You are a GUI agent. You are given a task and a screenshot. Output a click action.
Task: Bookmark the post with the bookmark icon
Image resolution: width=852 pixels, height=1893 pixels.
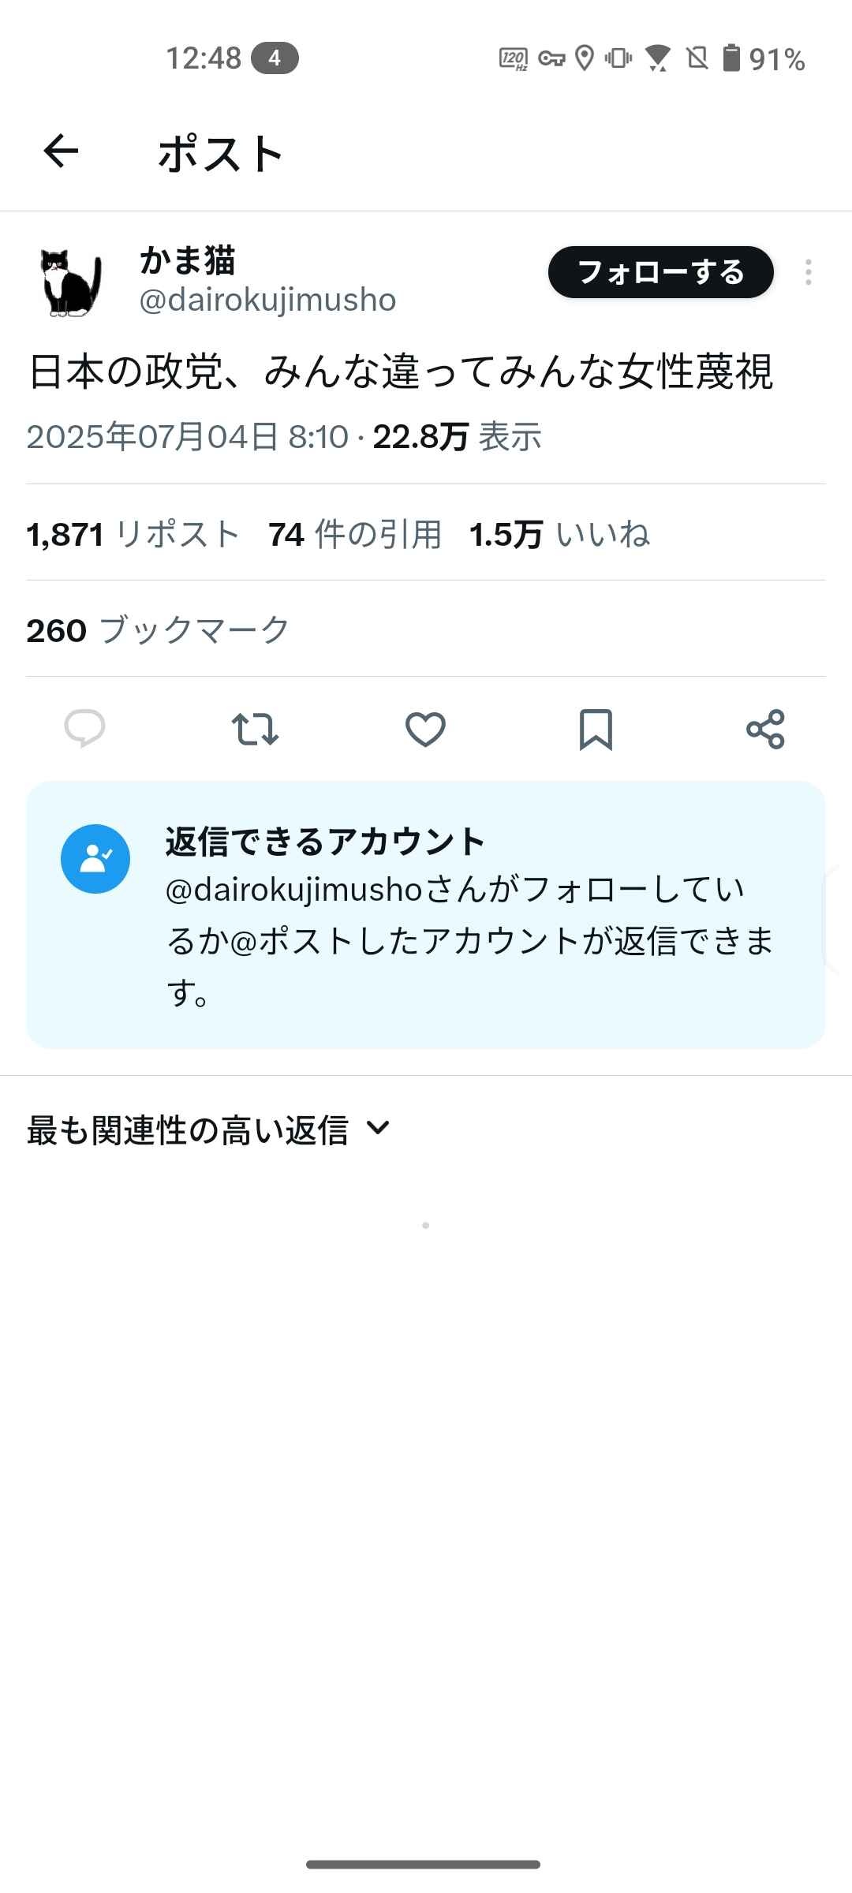pos(596,729)
